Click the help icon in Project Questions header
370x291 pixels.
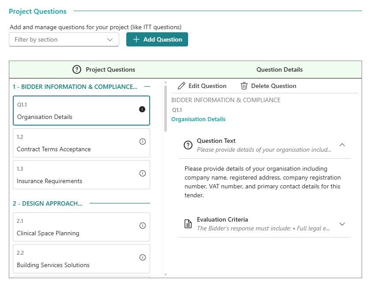pyautogui.click(x=77, y=69)
